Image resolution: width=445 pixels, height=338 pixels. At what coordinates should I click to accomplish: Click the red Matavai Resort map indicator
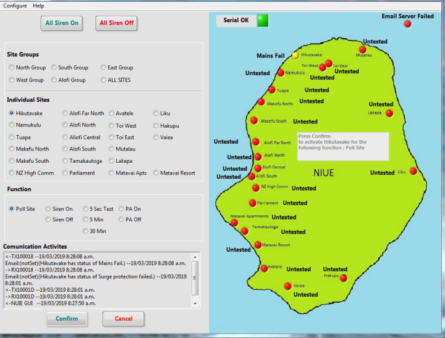258,245
